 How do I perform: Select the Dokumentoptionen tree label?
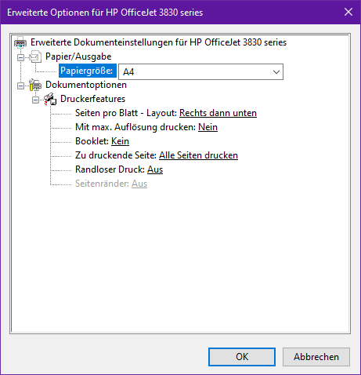[x=86, y=85]
